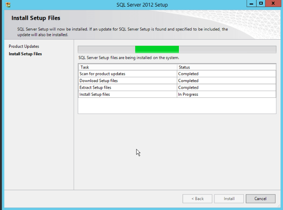Click the Task column header

pyautogui.click(x=127, y=67)
